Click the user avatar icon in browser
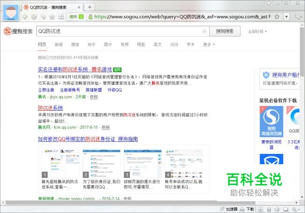The height and width of the screenshot is (213, 305). [x=11, y=13]
